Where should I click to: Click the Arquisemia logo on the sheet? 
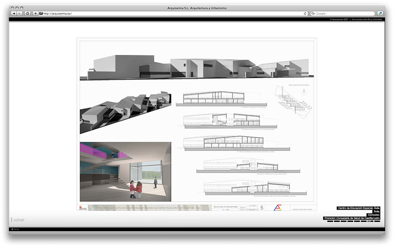[278, 208]
